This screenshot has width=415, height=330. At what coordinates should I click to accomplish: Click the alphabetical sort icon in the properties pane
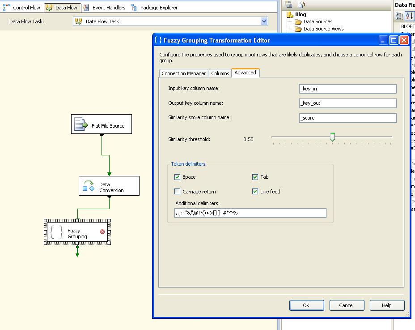(x=410, y=16)
